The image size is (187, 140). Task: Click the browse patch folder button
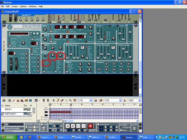click(34, 34)
